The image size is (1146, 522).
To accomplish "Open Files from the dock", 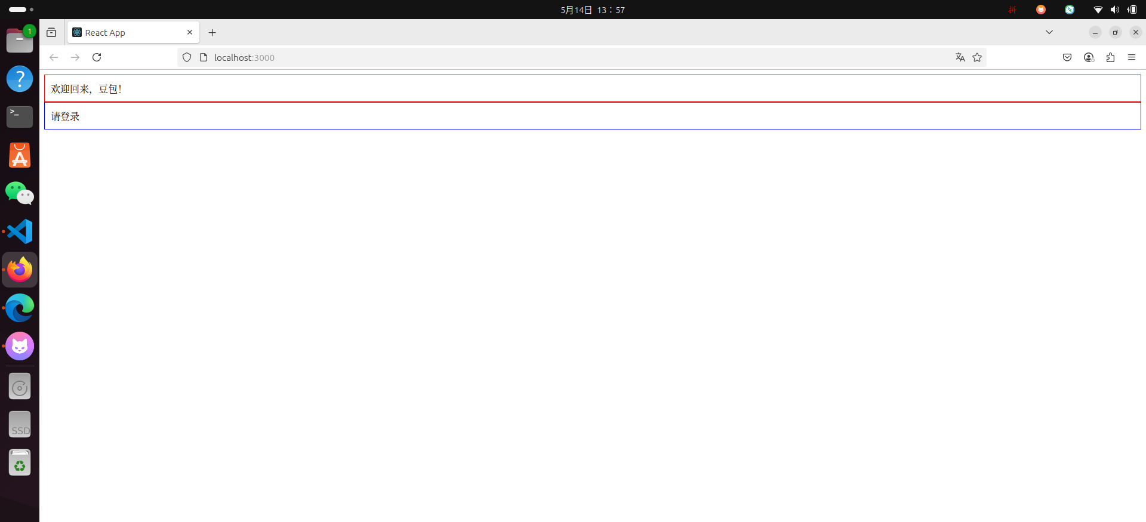I will pos(20,41).
